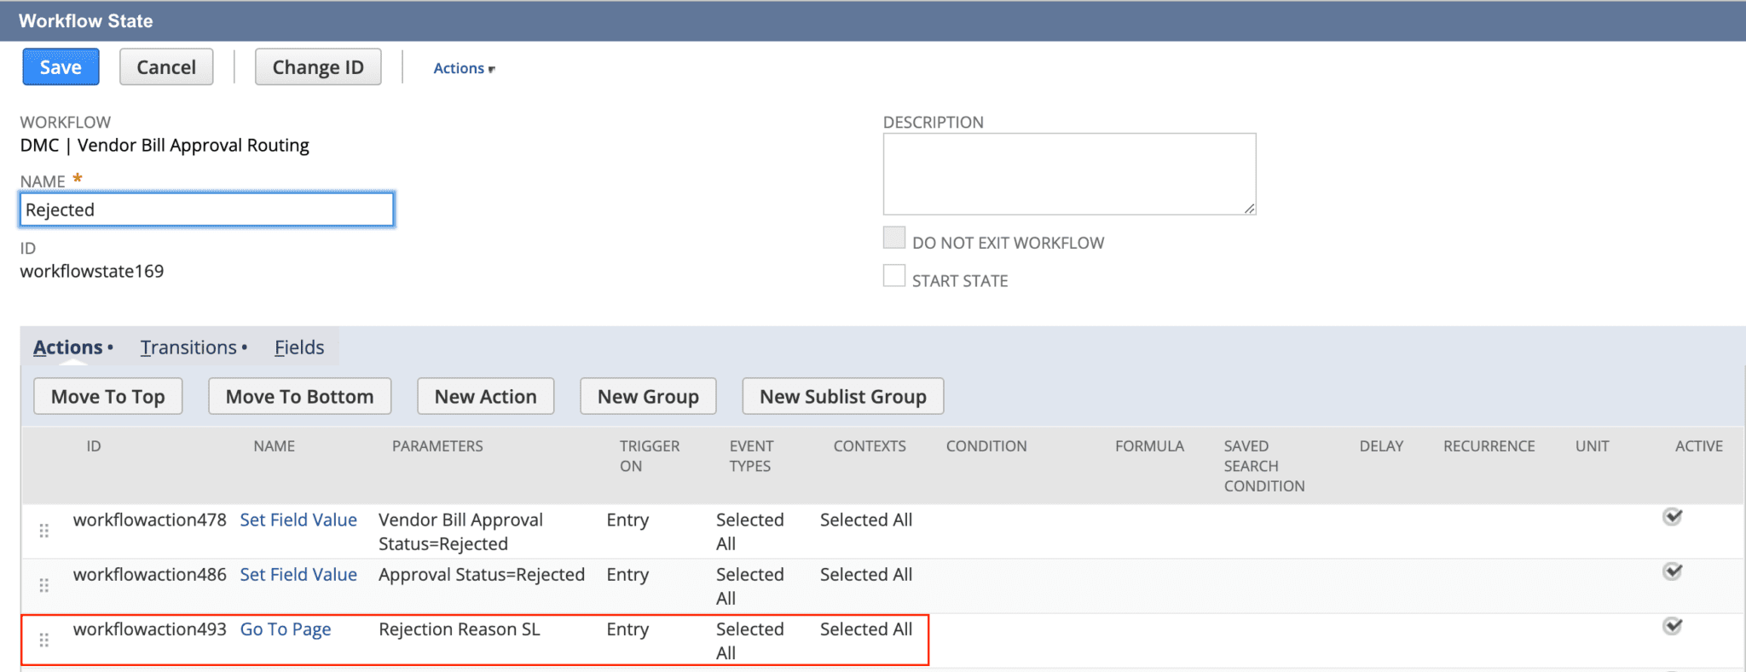Click active checkmark on workflowaction486 row
The image size is (1746, 672).
[x=1672, y=571]
